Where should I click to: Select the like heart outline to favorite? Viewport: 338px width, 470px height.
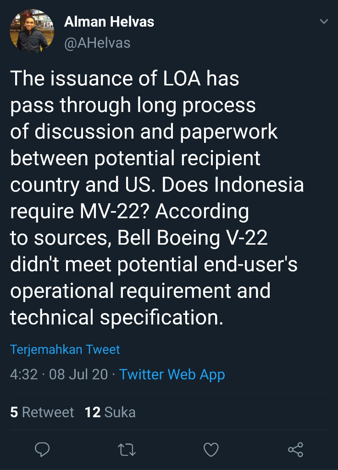(211, 450)
